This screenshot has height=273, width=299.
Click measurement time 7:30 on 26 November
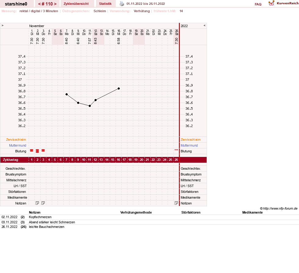point(176,41)
